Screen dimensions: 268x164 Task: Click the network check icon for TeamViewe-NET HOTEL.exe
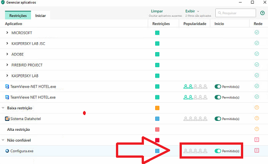[257, 86]
